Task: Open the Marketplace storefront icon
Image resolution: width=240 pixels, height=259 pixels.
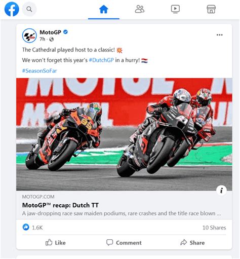Action: click(211, 9)
